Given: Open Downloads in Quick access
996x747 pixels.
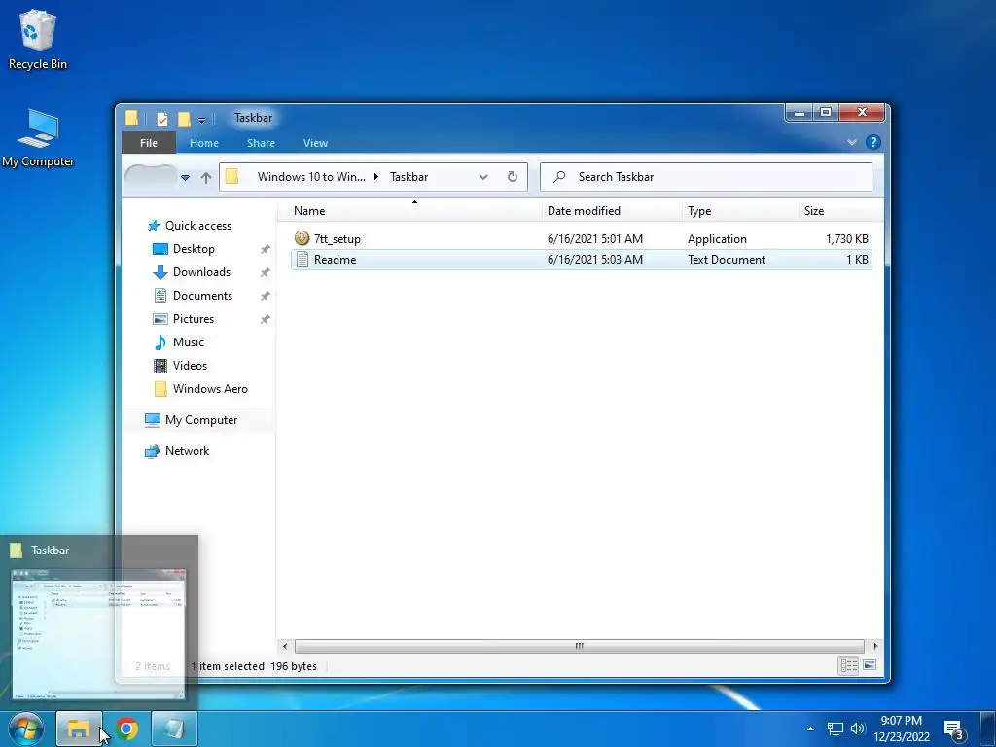Looking at the screenshot, I should tap(201, 272).
